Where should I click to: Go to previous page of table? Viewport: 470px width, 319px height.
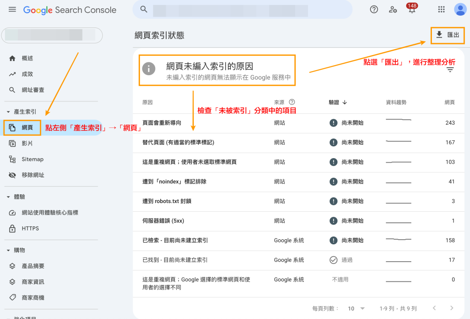pos(434,308)
